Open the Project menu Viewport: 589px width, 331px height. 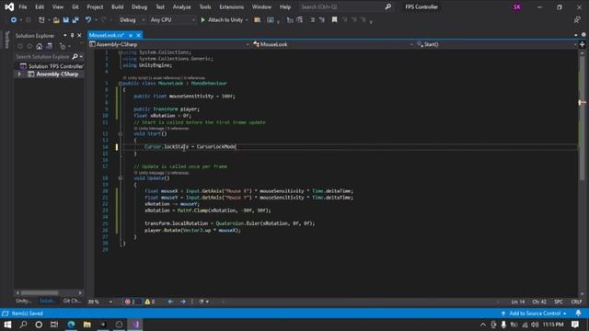pyautogui.click(x=95, y=6)
